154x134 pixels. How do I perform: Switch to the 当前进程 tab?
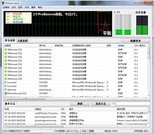pos(22,41)
